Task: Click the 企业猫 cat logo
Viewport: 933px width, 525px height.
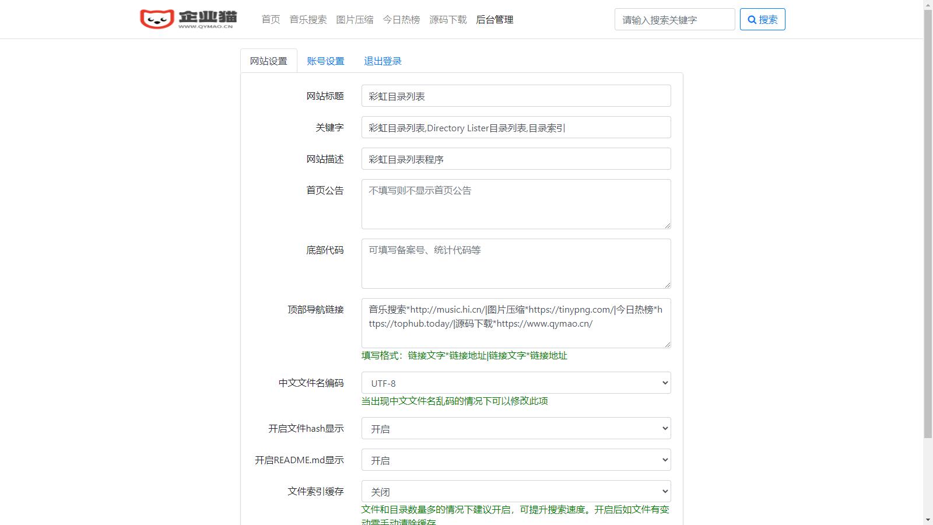Action: 188,19
